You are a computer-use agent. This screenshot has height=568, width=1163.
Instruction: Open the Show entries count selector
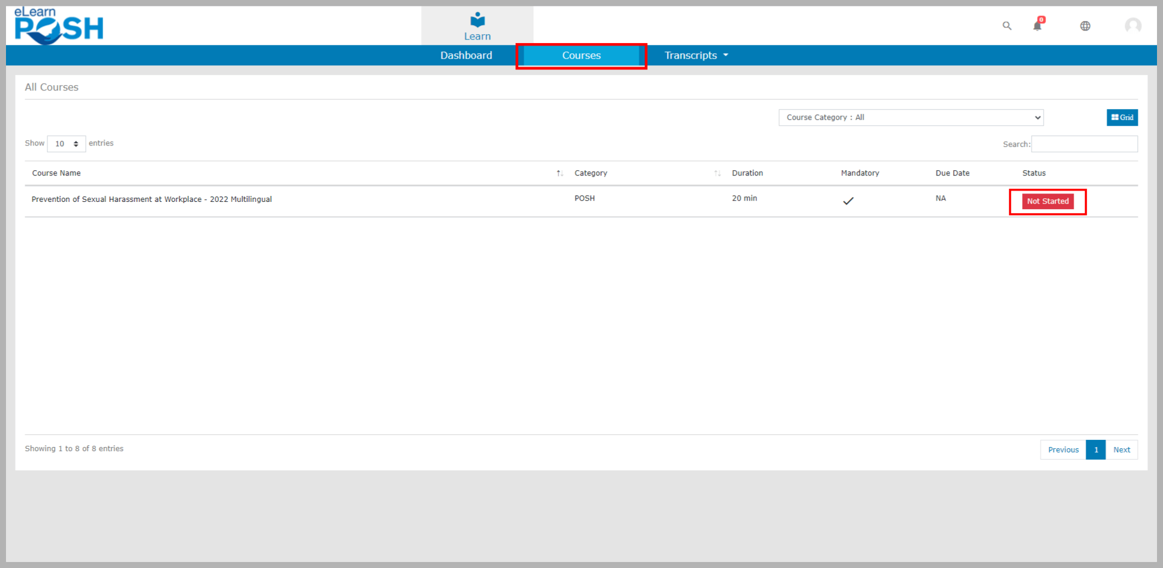(x=67, y=144)
